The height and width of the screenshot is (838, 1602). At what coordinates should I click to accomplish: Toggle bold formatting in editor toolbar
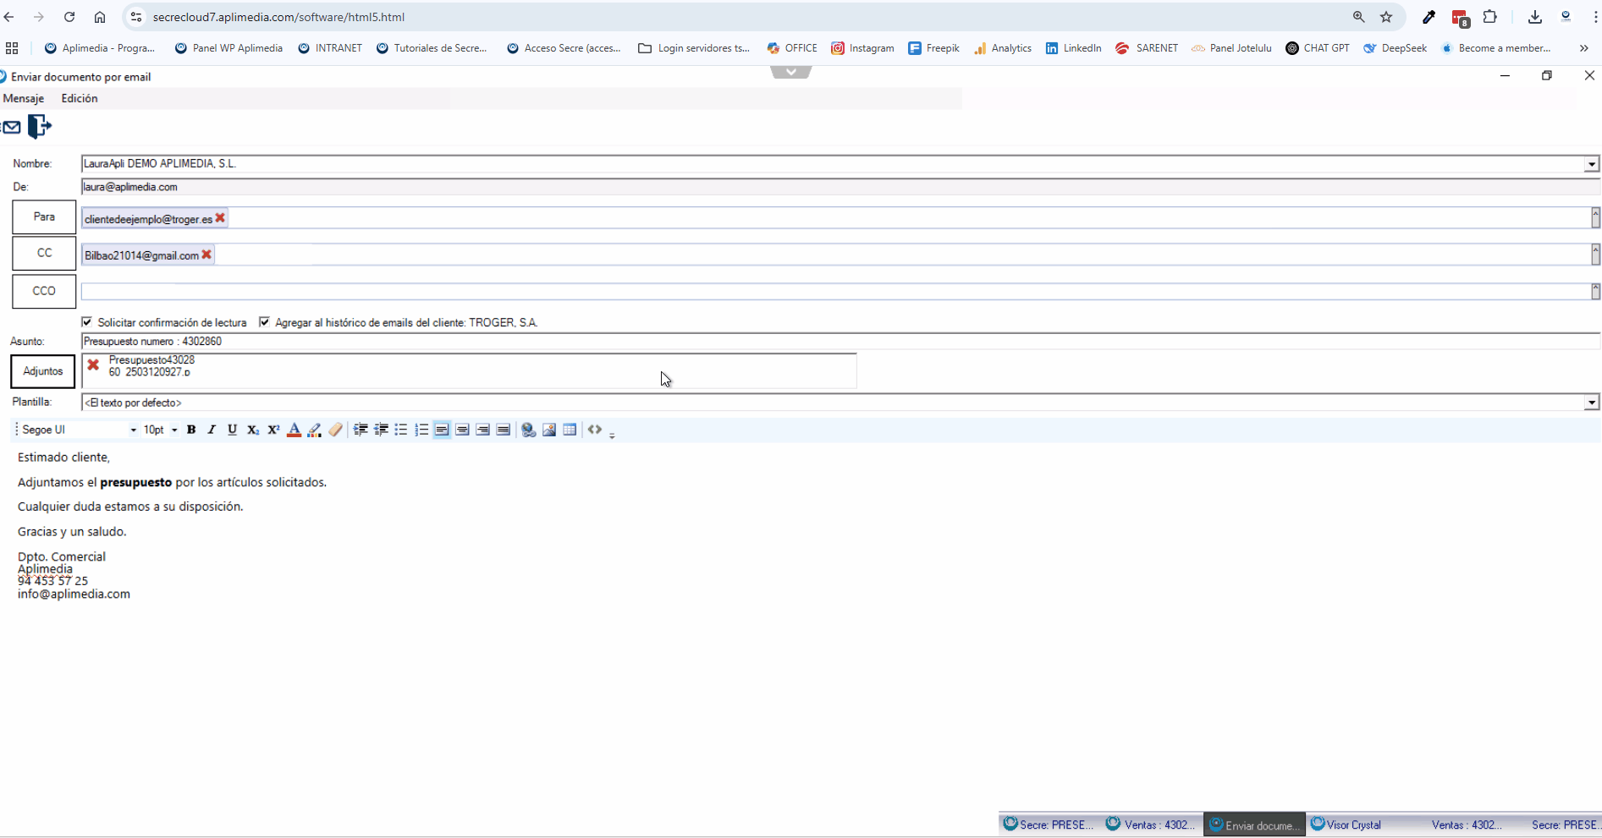191,430
